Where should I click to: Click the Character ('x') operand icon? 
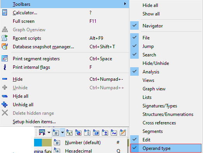pos(69,133)
